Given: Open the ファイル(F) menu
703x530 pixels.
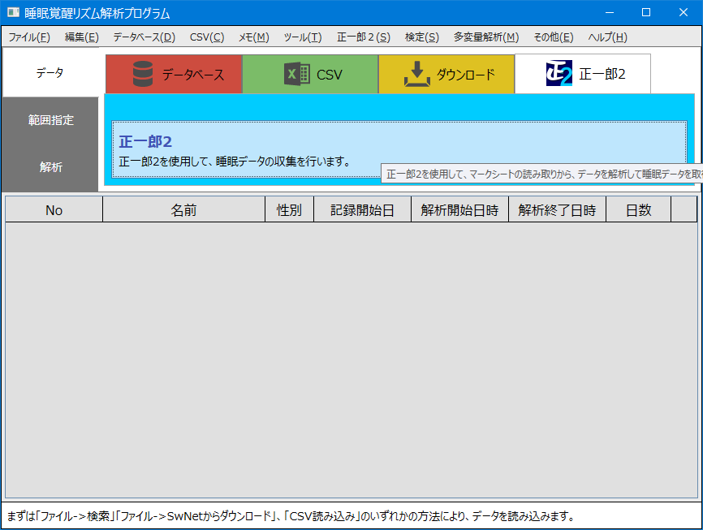Looking at the screenshot, I should tap(29, 37).
